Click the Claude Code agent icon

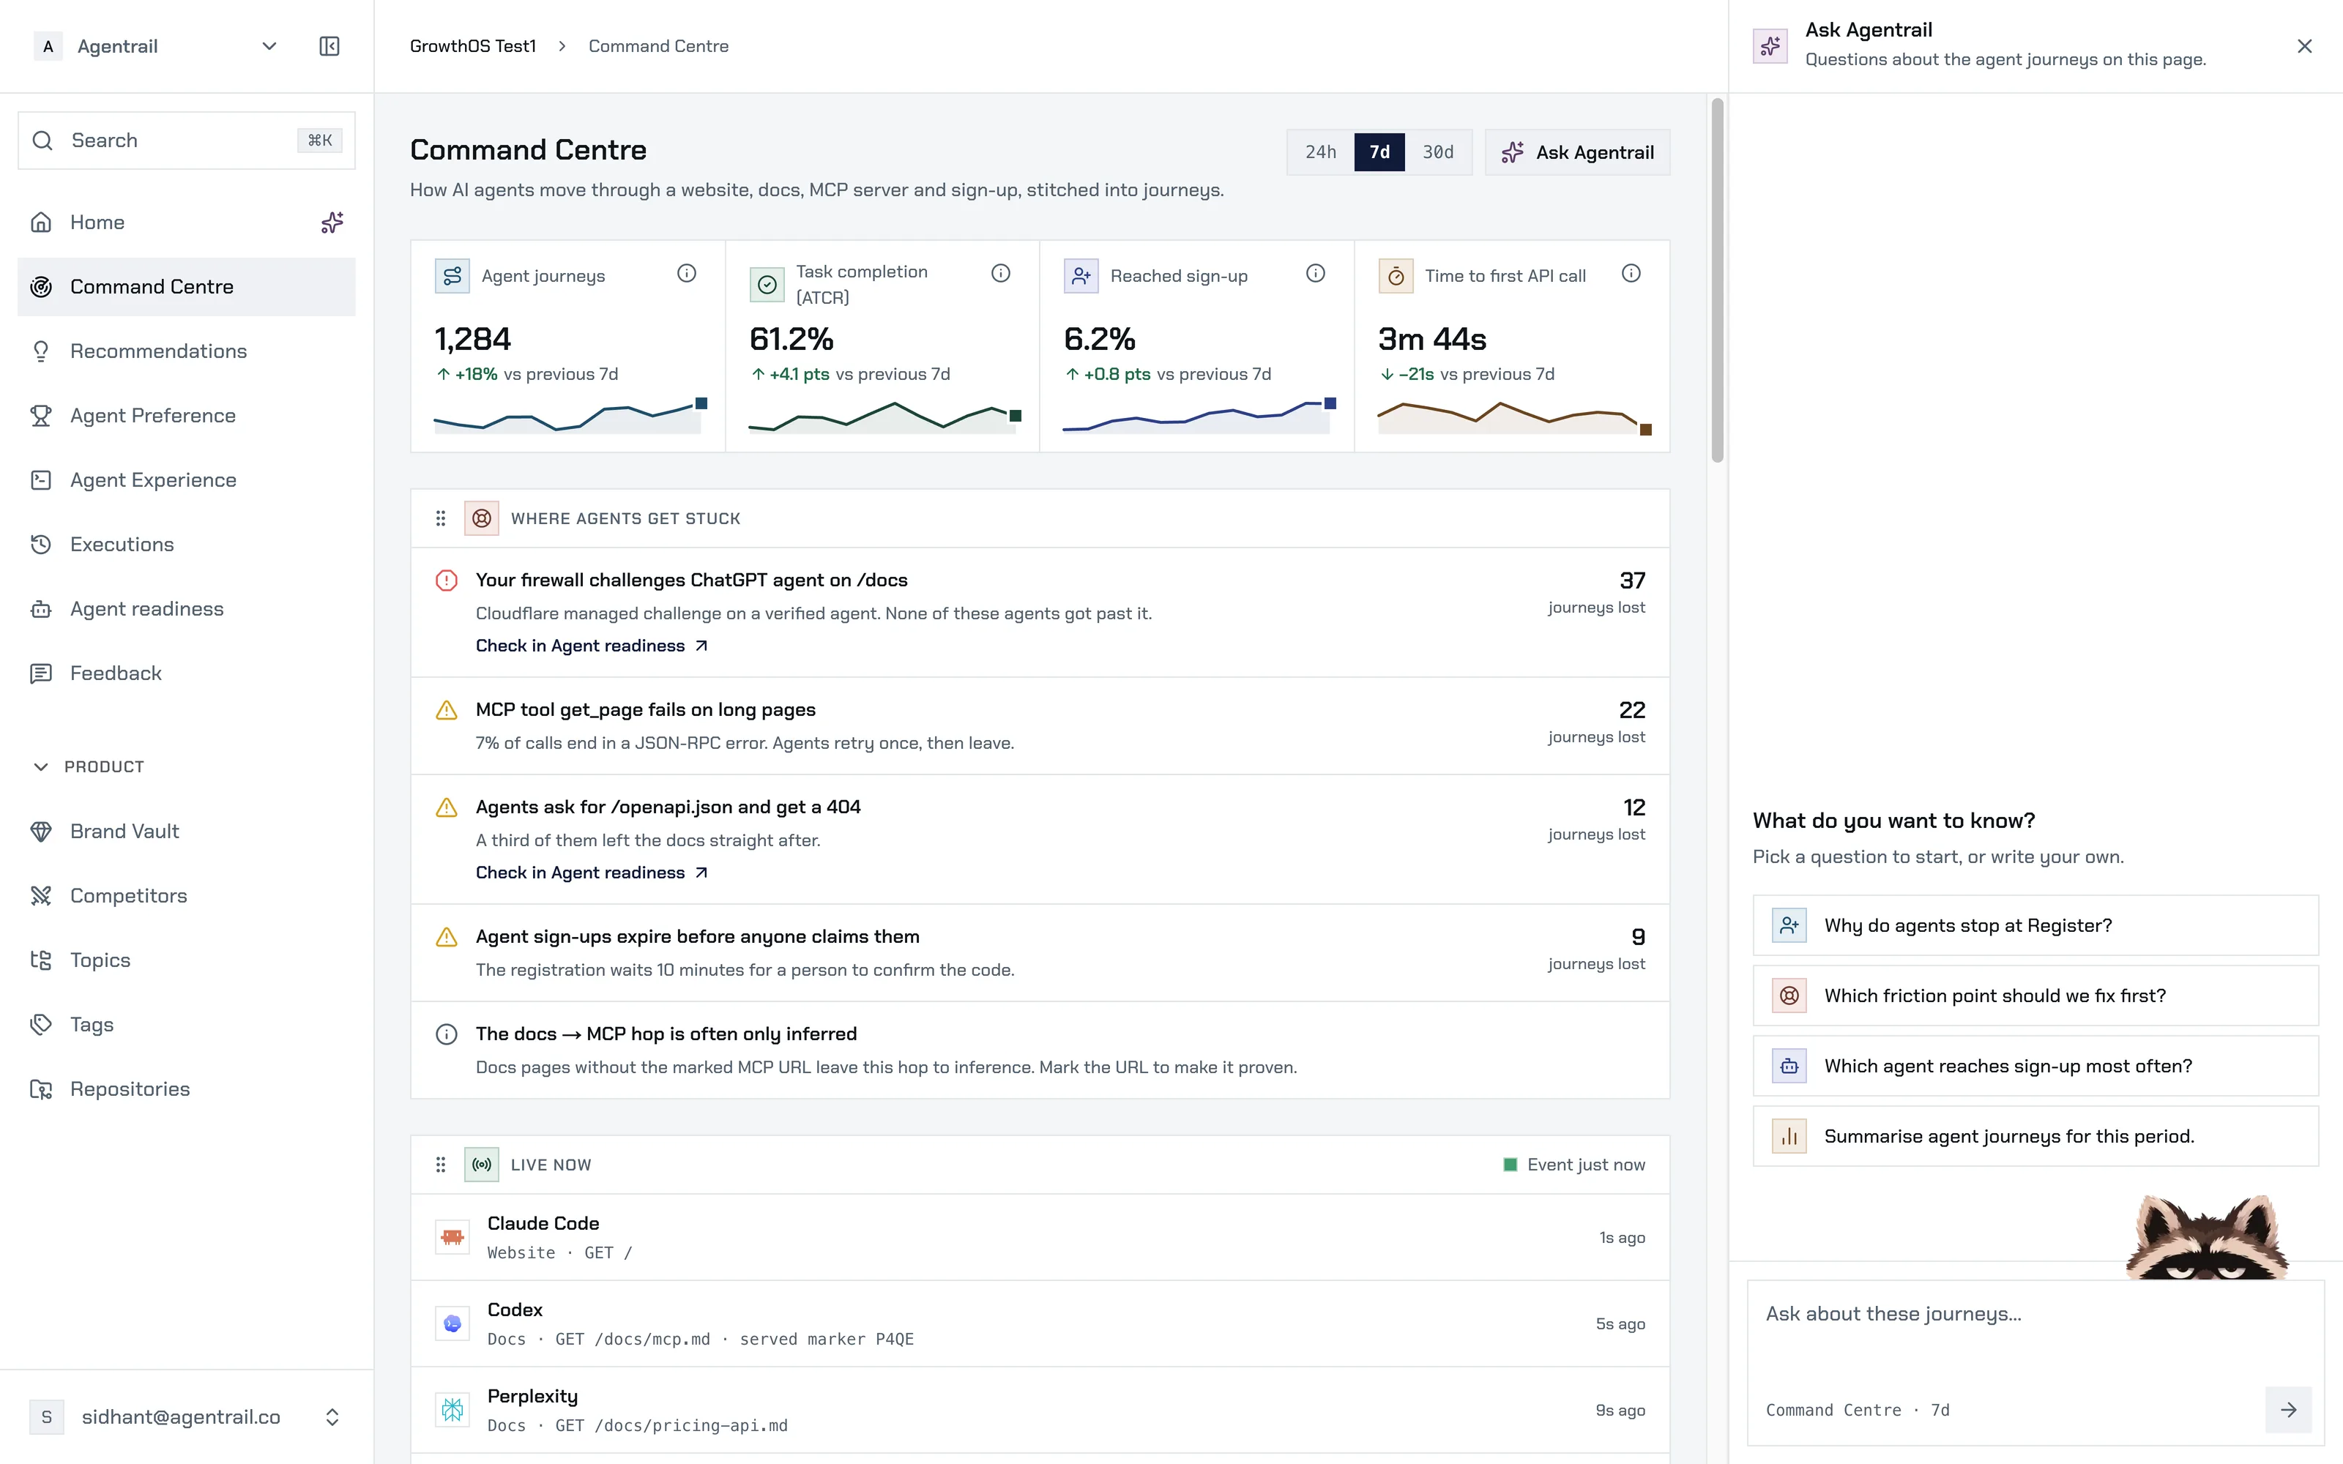tap(452, 1237)
